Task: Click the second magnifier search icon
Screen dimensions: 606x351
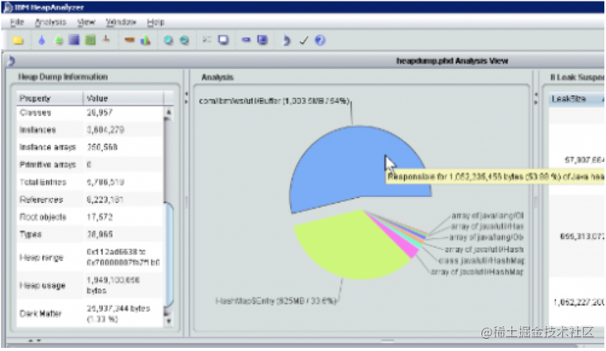Action: pos(185,40)
